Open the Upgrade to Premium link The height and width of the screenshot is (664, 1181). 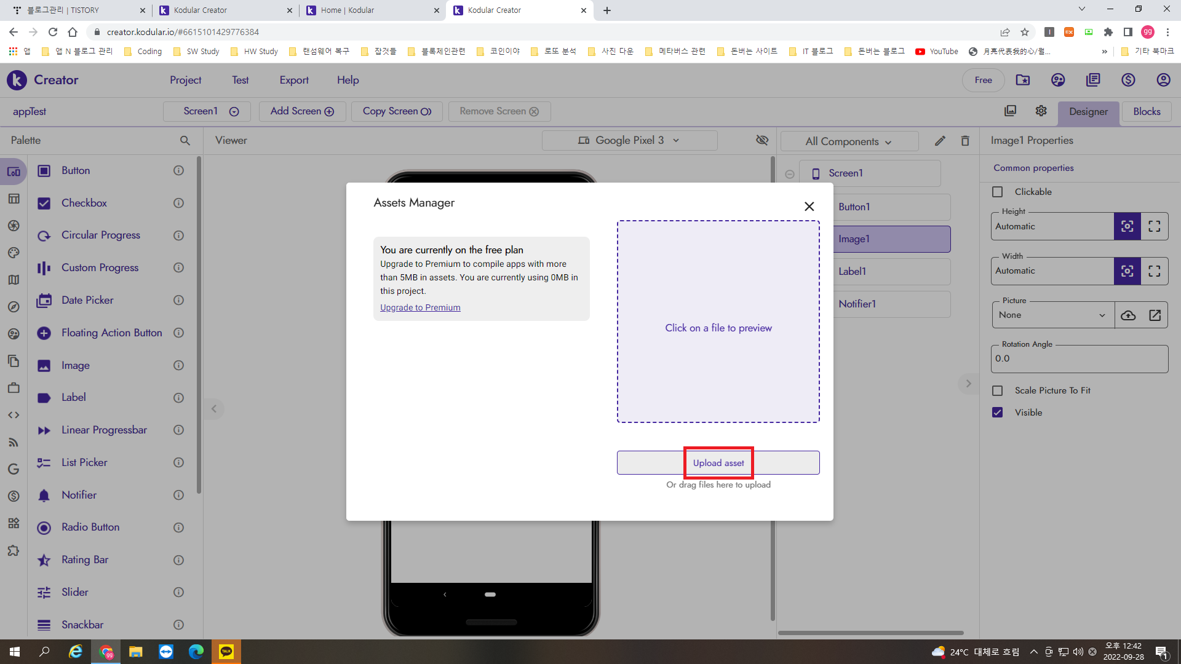(420, 307)
